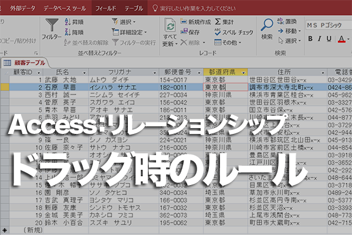Click postal code 227-0034

coord(173,95)
